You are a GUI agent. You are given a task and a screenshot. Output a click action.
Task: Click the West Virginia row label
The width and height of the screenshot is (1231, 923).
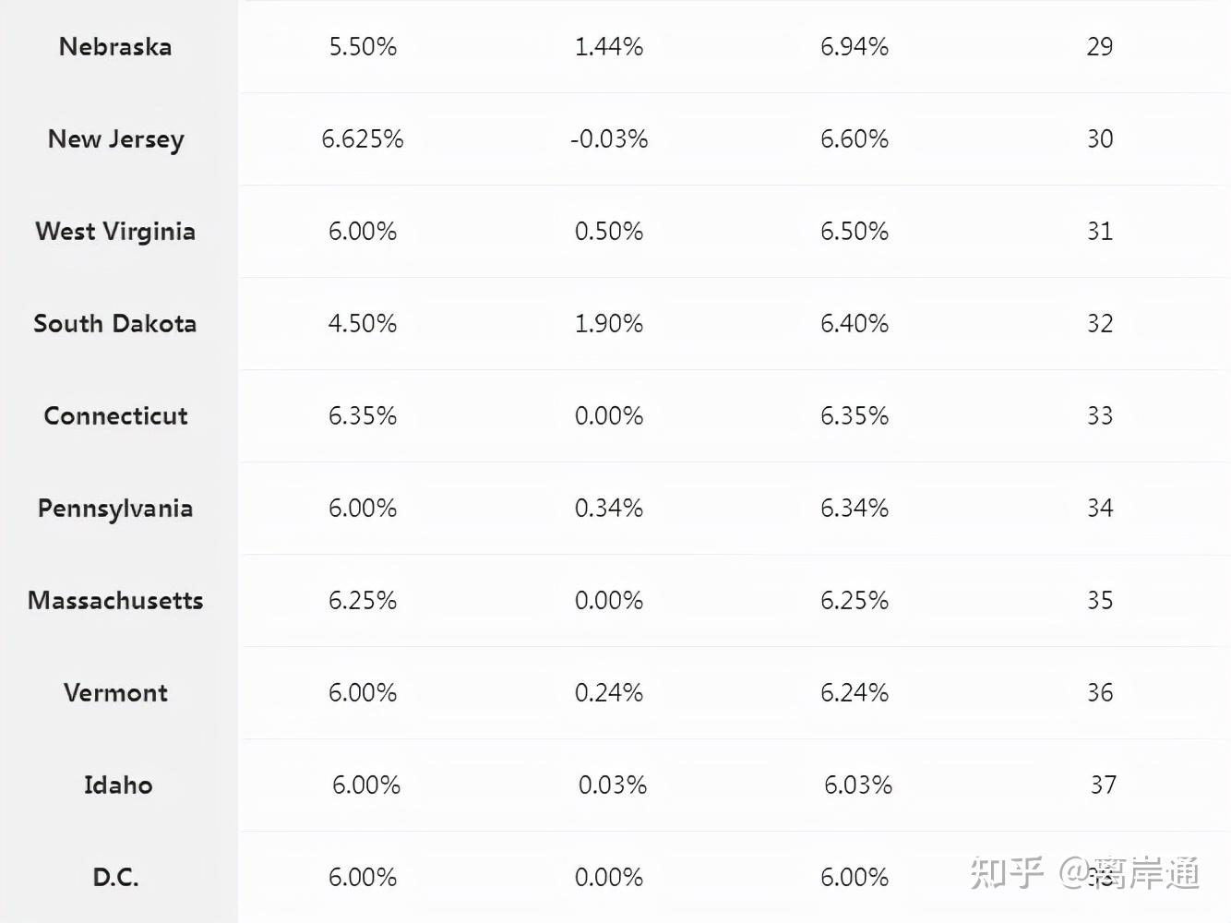[115, 232]
